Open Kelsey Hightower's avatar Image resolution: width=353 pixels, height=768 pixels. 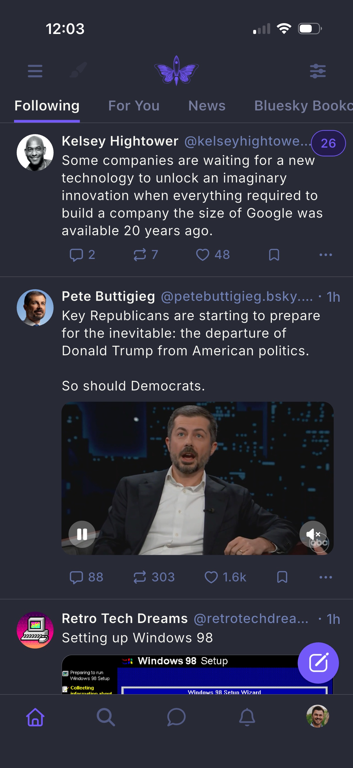35,153
